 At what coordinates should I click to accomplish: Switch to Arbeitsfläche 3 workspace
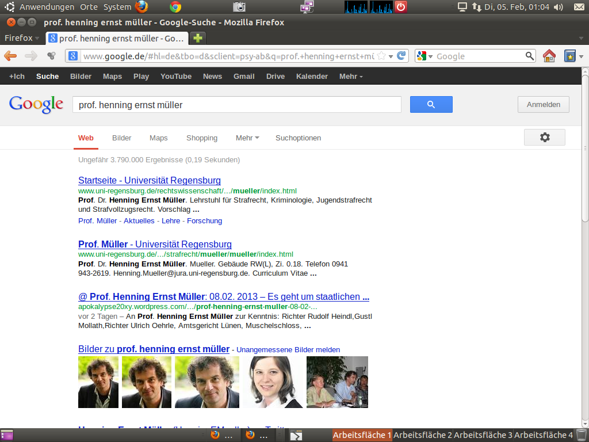point(483,435)
